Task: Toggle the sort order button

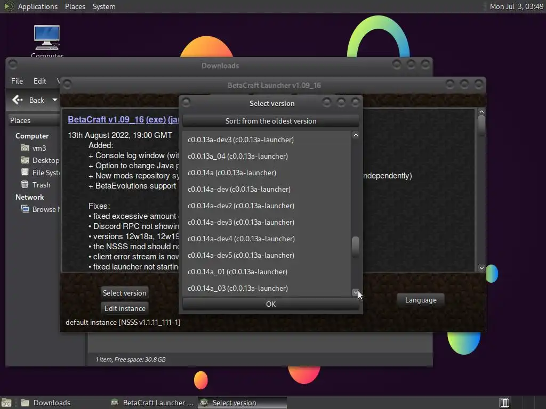Action: click(270, 121)
